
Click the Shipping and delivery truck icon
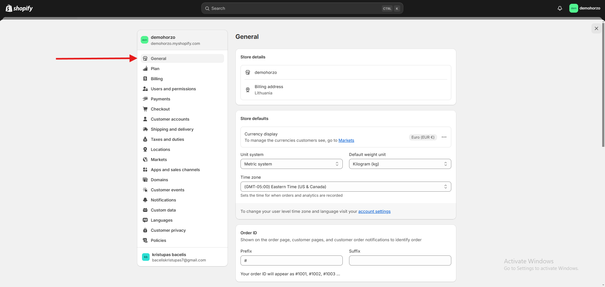(145, 129)
